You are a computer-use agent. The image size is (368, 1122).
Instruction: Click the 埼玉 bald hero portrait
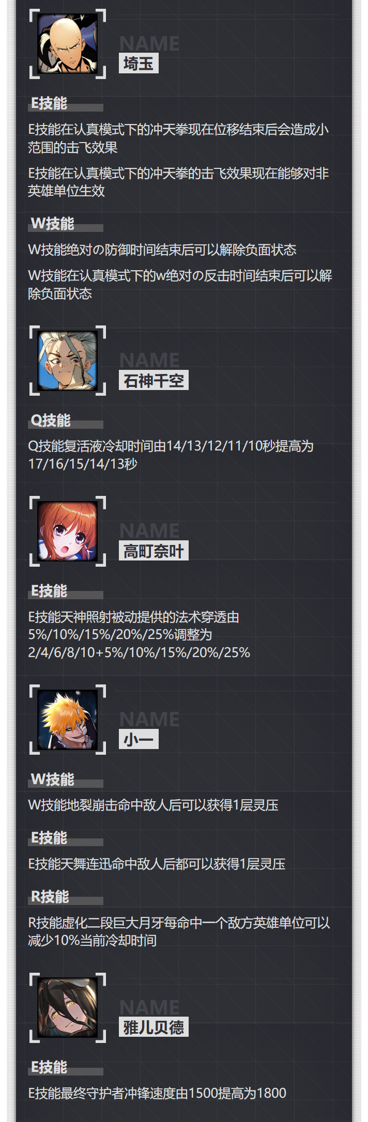pos(68,44)
